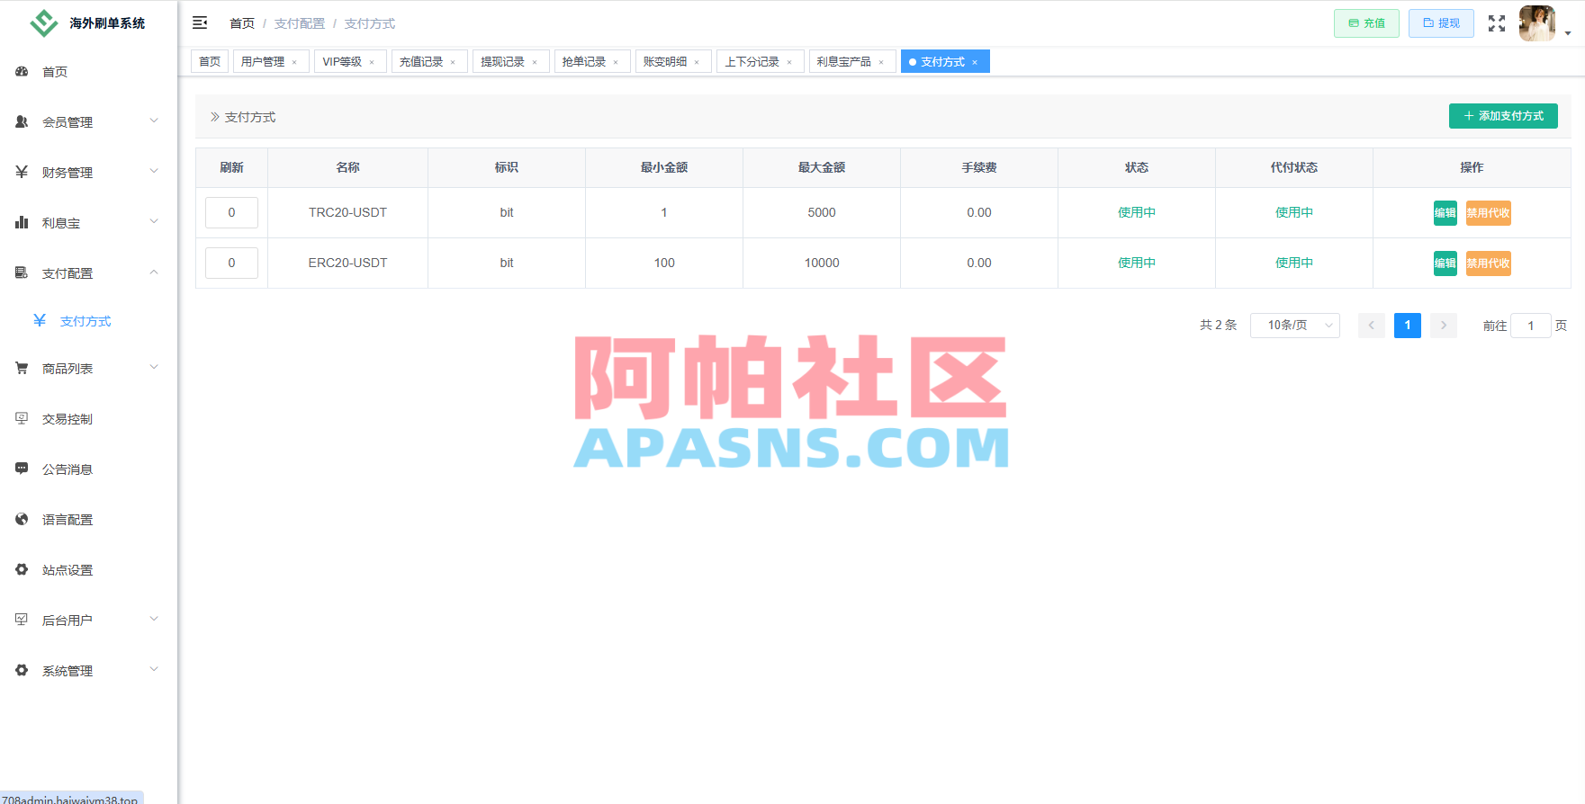Screen dimensions: 1585x804
Task: Close the 用户管理 tab
Action: click(x=294, y=62)
